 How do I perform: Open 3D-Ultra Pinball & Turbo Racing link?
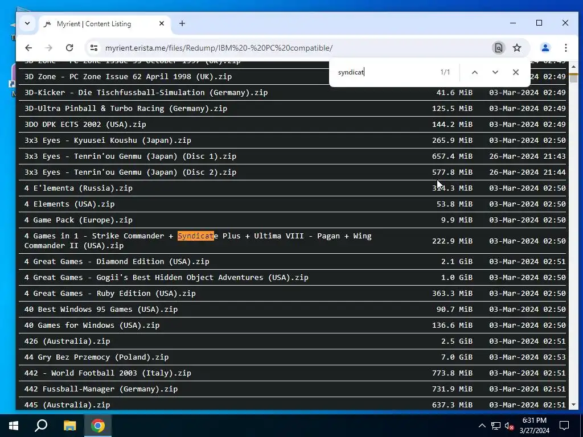126,109
